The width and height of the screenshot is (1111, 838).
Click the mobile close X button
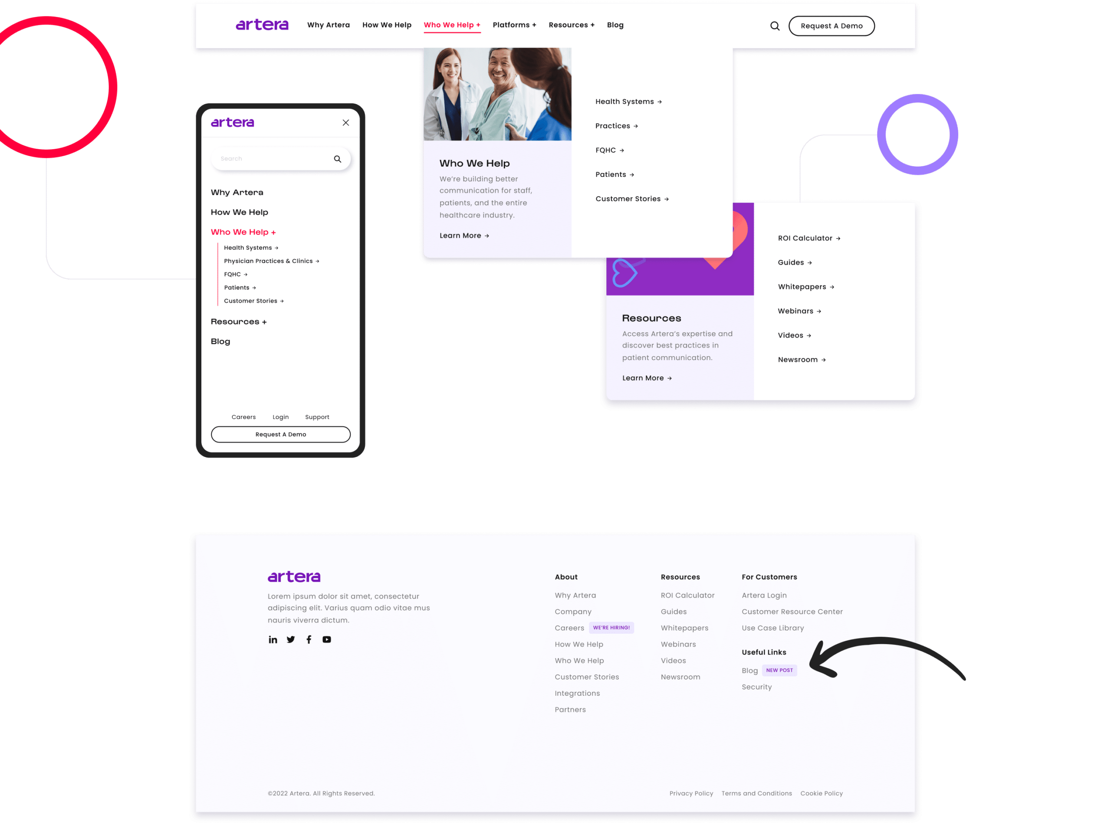point(346,122)
